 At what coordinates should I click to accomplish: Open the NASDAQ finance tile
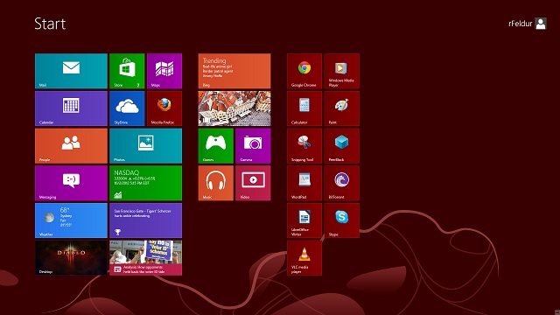(x=146, y=183)
